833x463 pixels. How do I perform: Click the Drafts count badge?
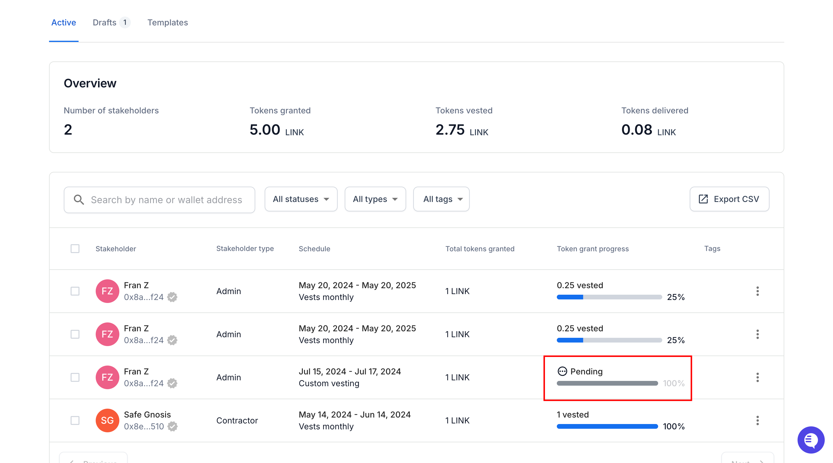tap(125, 22)
